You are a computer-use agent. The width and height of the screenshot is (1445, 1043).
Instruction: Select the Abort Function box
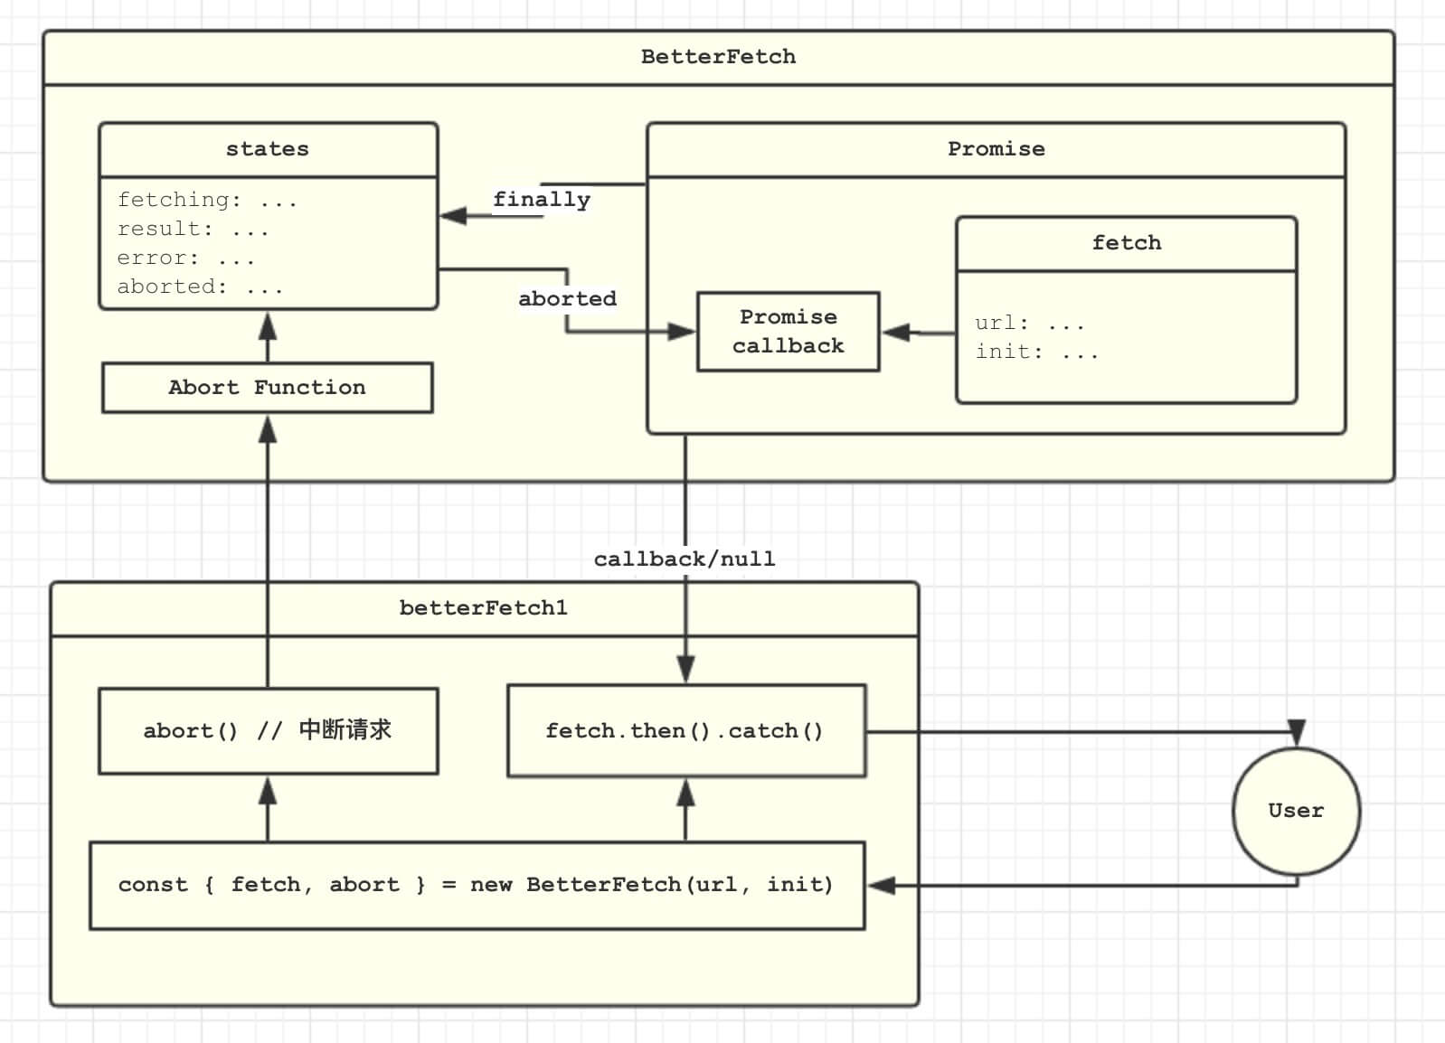tap(268, 388)
